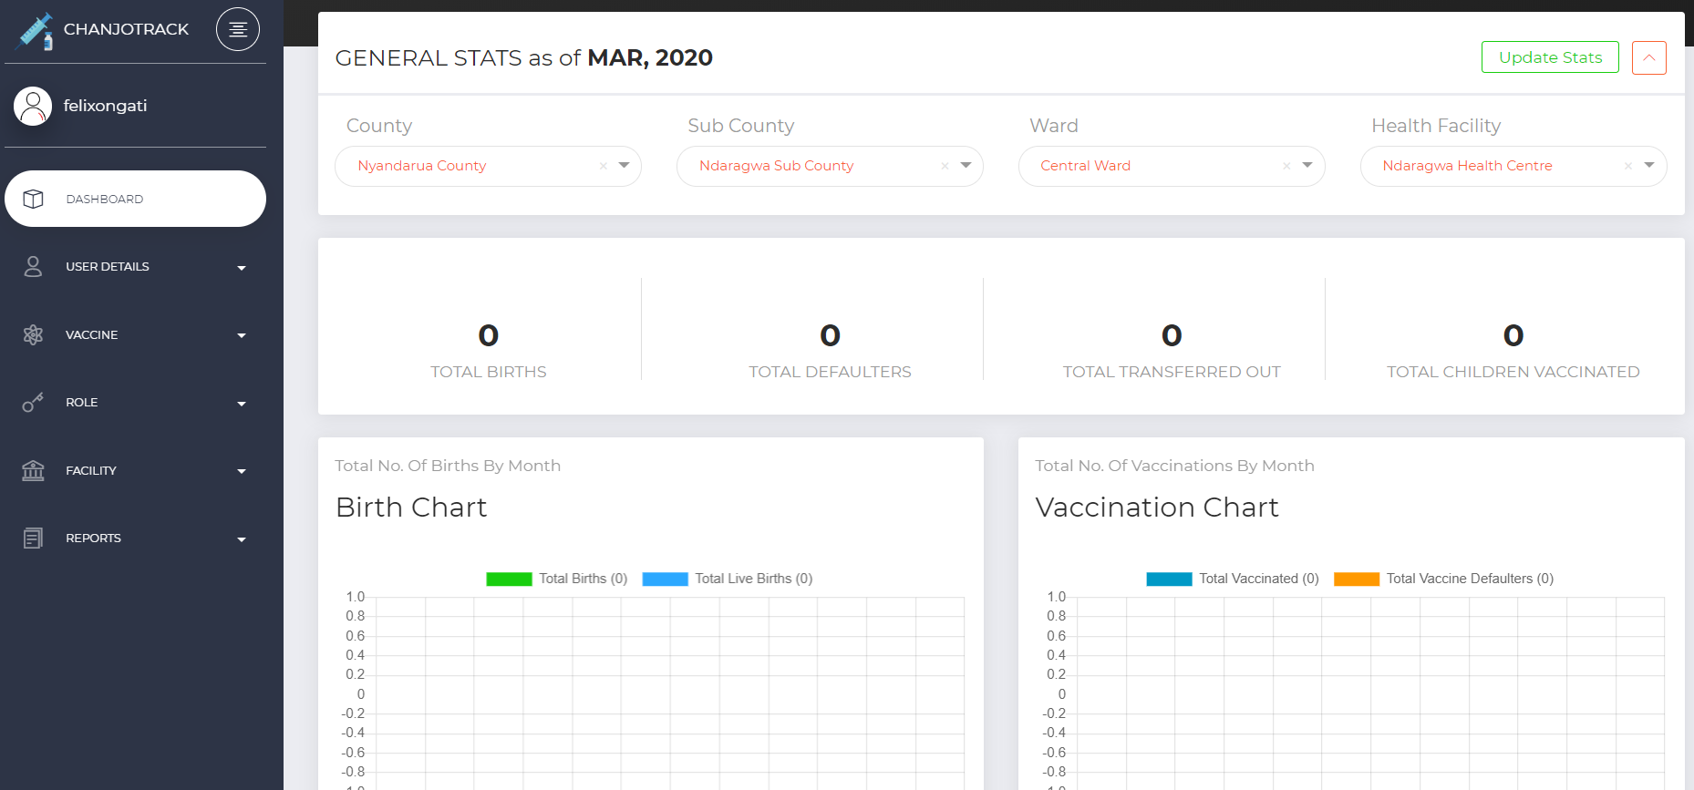This screenshot has width=1694, height=790.
Task: Click the Role key icon
Action: 33,402
